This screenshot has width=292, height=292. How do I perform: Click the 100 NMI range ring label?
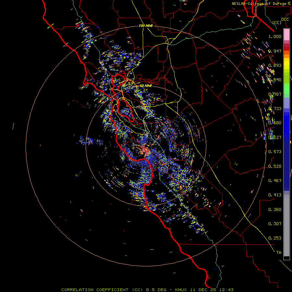coord(146,26)
